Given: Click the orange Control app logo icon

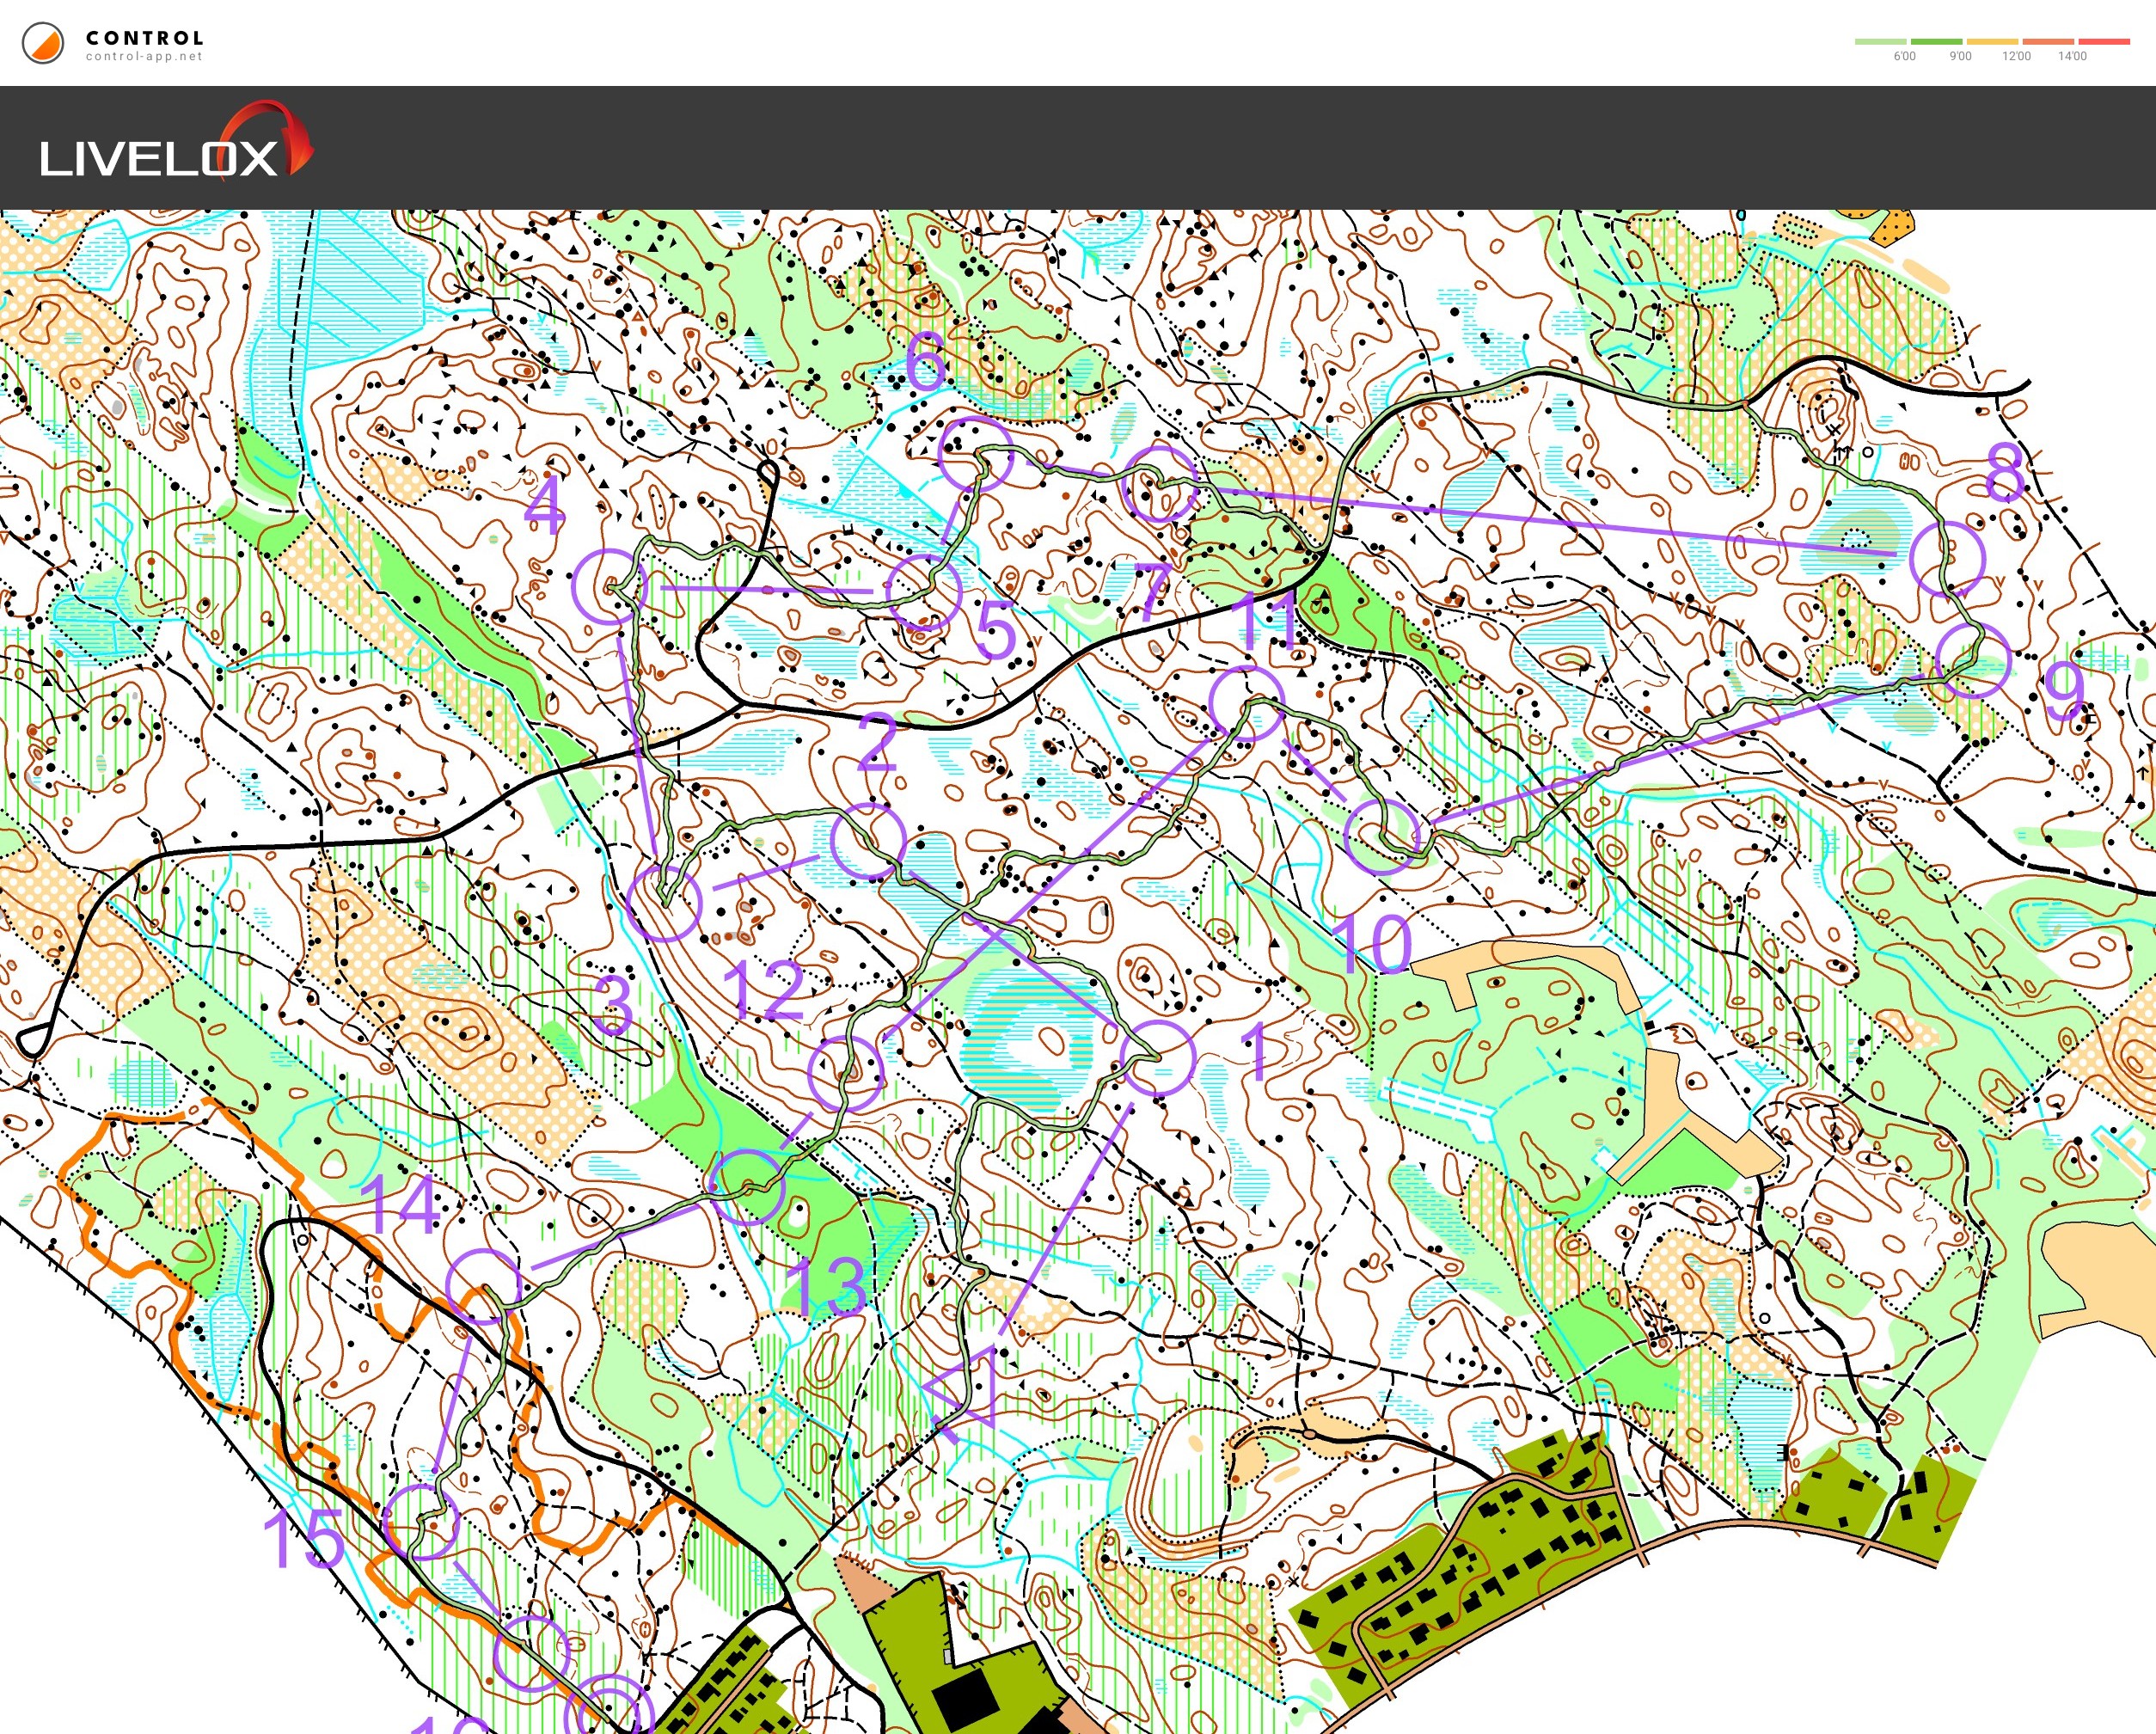Looking at the screenshot, I should pyautogui.click(x=43, y=44).
